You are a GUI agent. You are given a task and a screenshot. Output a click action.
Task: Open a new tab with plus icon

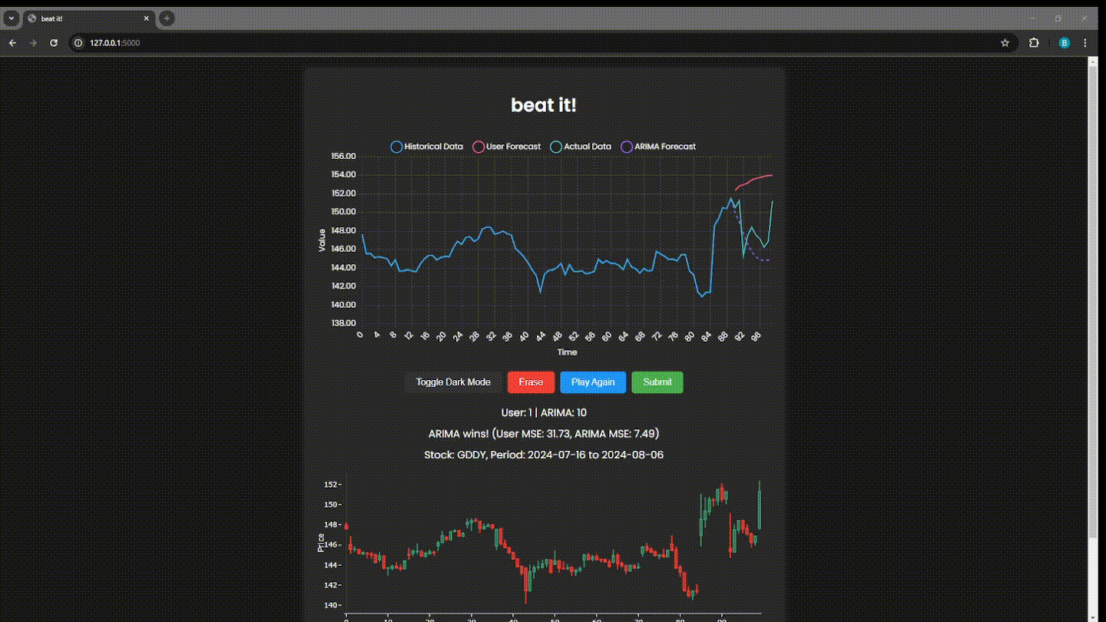167,18
